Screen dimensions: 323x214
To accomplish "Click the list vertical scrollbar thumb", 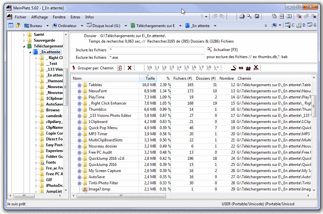I will point(314,106).
